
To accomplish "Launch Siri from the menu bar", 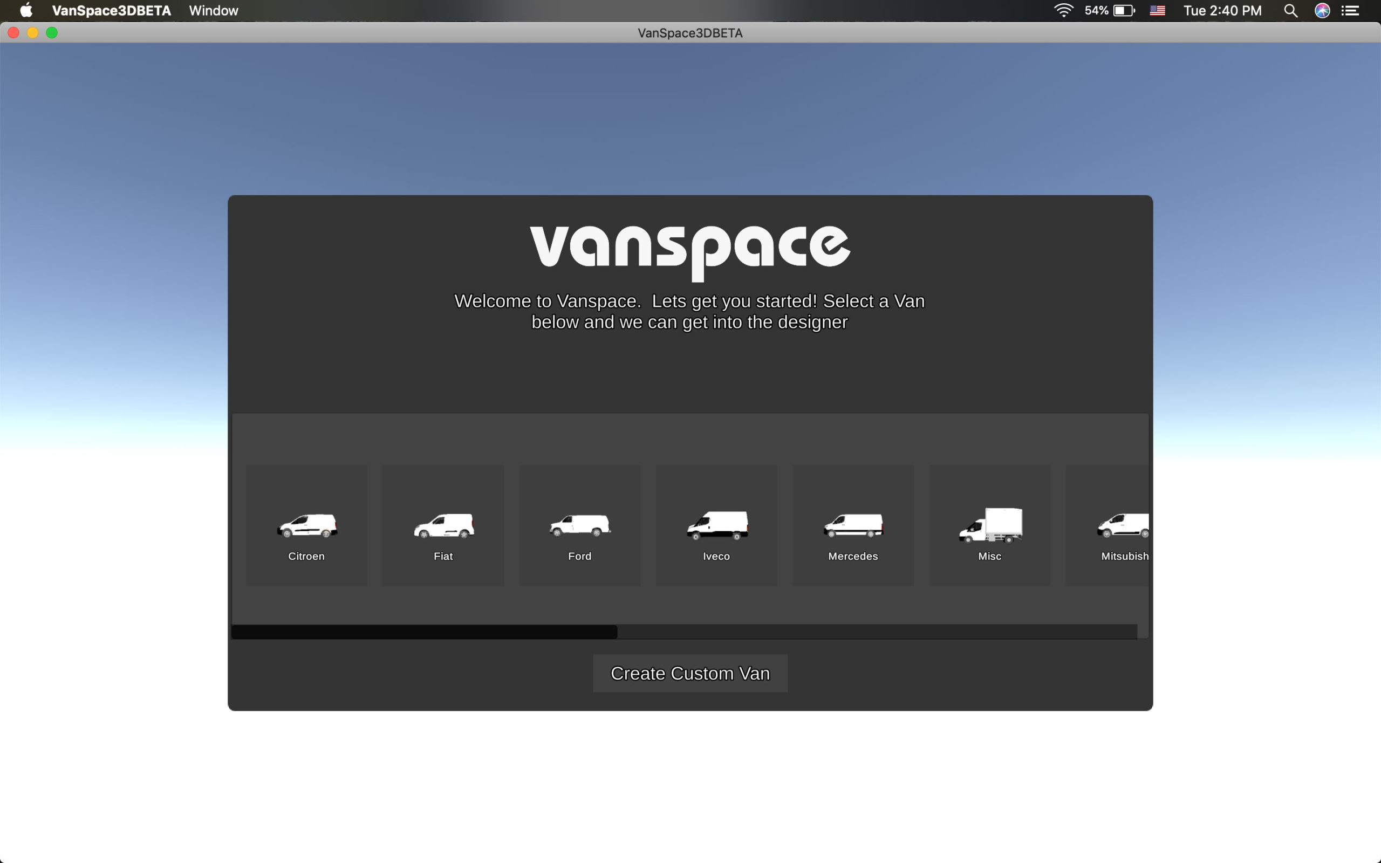I will 1322,10.
